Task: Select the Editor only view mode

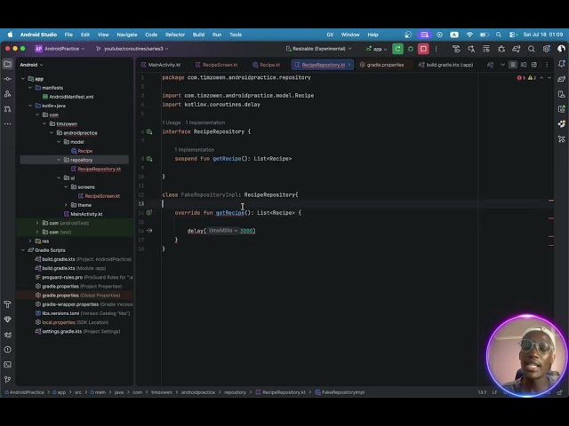Action: coord(513,65)
